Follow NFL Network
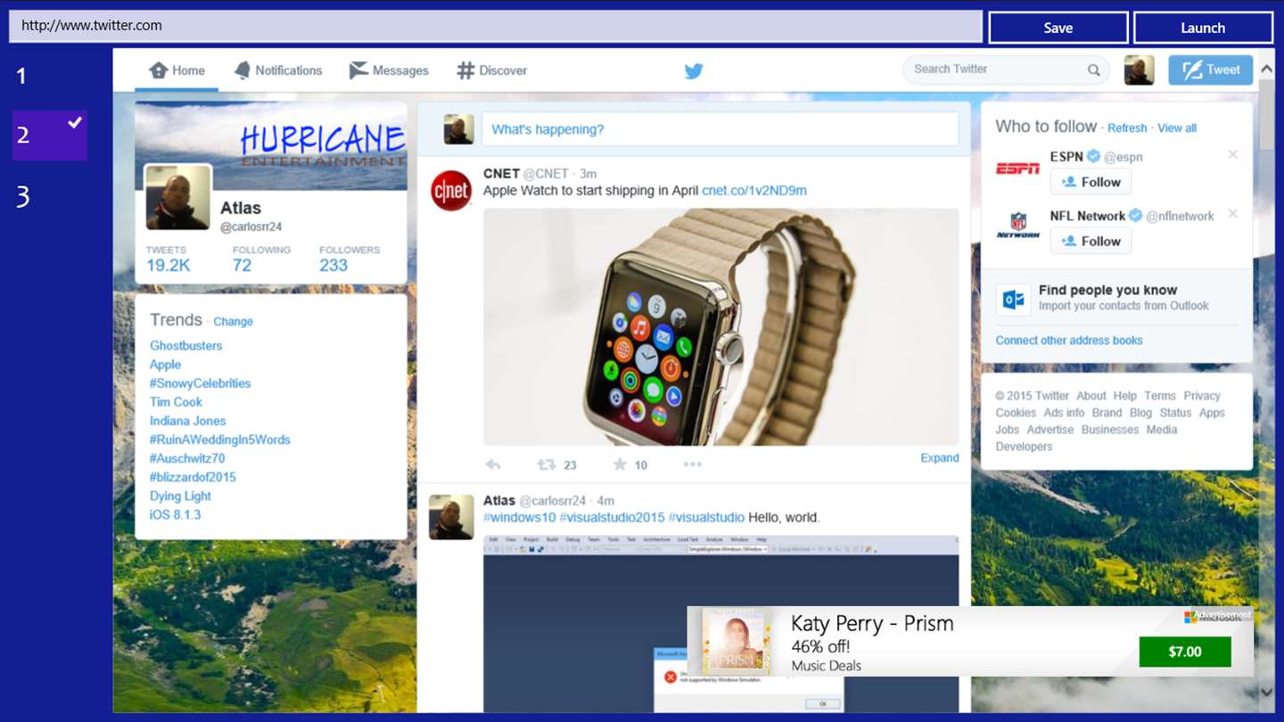The height and width of the screenshot is (722, 1284). pyautogui.click(x=1091, y=241)
